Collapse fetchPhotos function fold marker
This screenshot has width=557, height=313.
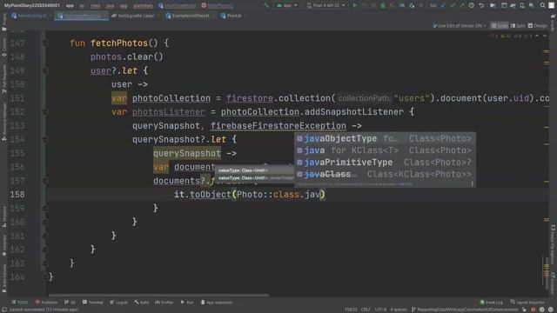click(x=45, y=43)
